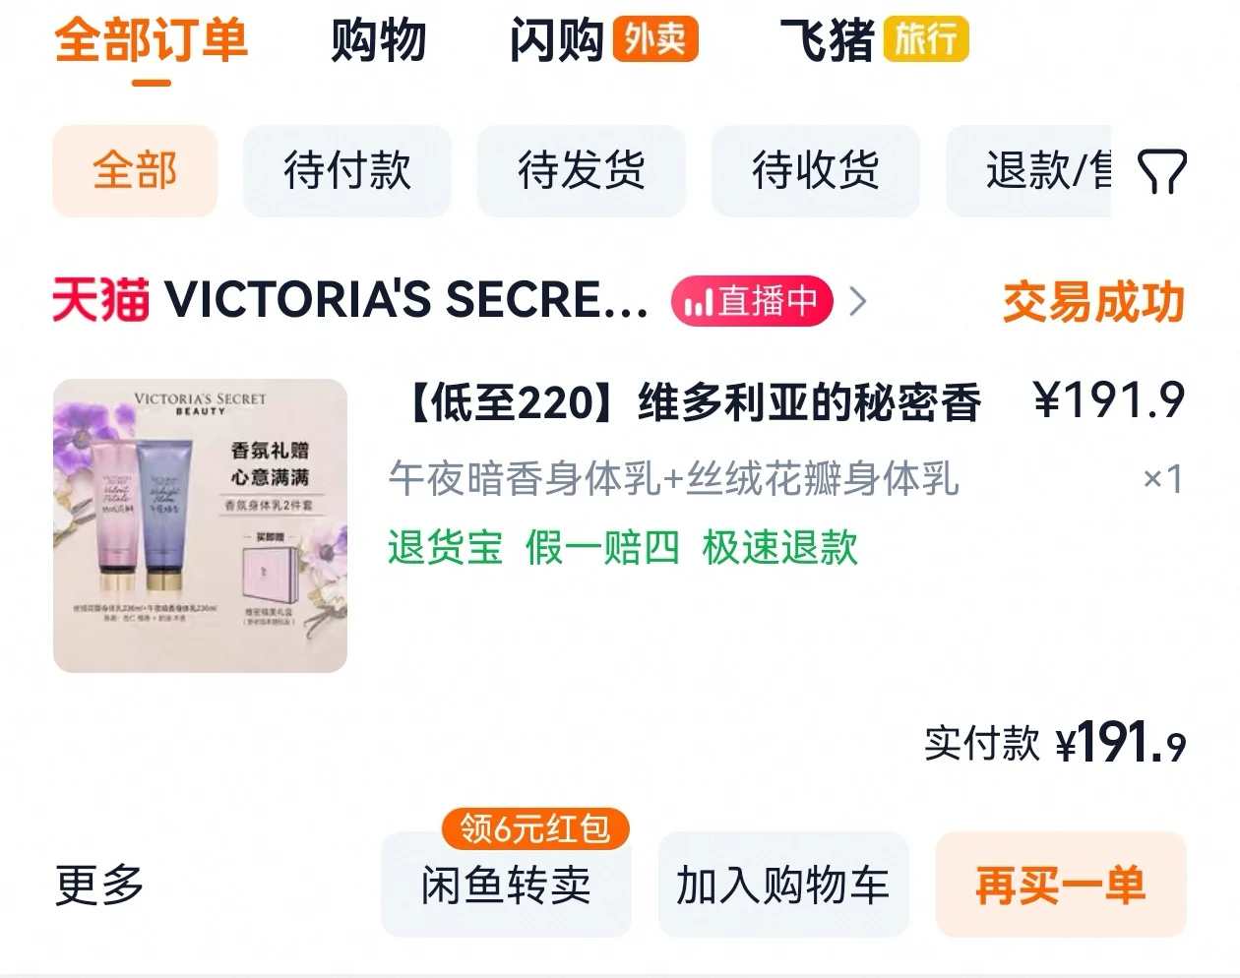Tap the 外卖 badge next to 闪购

(654, 39)
